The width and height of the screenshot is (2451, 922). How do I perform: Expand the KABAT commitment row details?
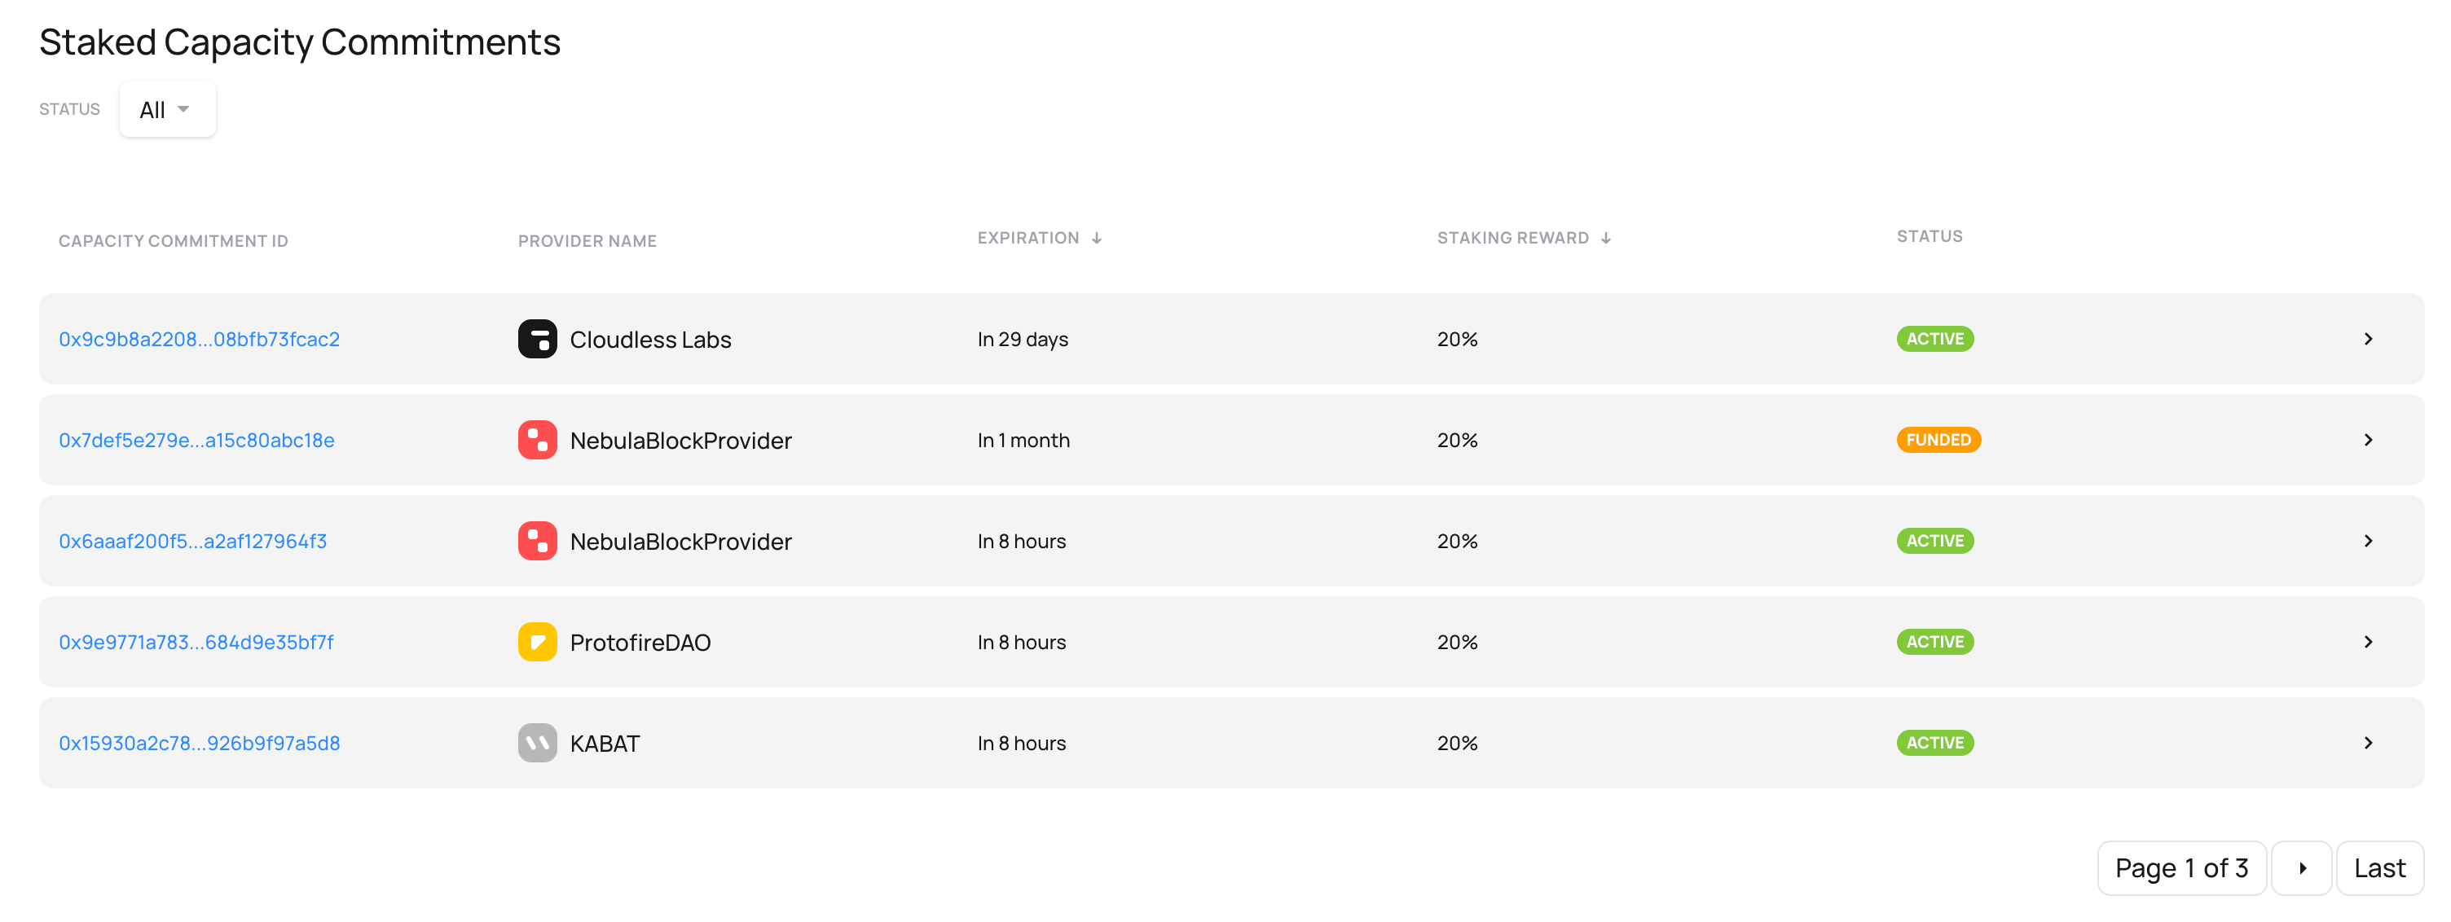(x=2368, y=743)
